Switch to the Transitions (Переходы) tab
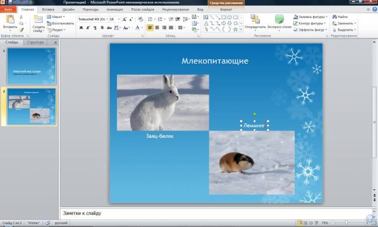 (90, 9)
